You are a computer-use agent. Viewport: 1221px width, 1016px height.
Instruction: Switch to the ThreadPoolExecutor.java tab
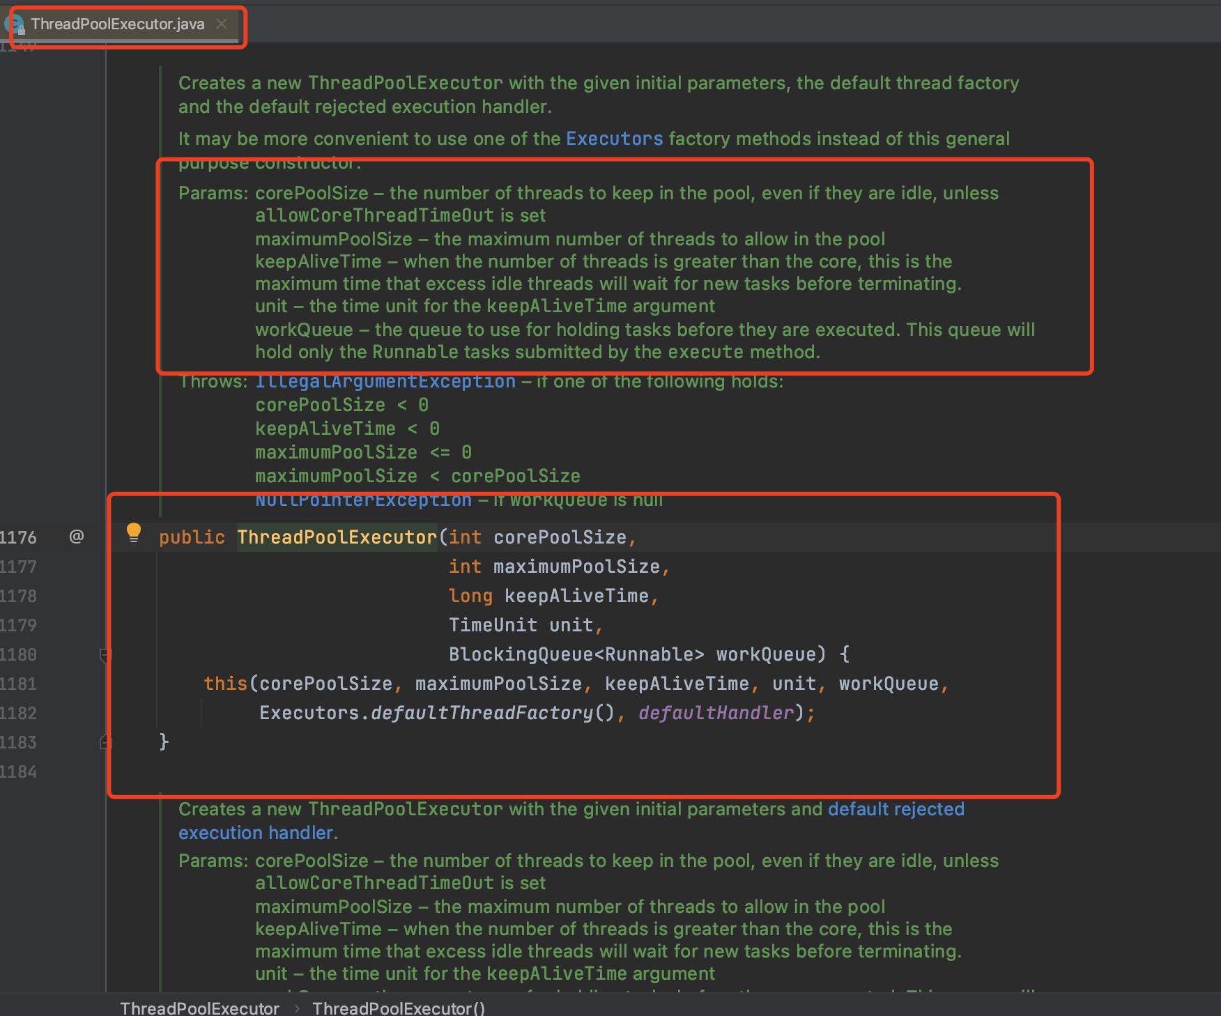coord(118,24)
